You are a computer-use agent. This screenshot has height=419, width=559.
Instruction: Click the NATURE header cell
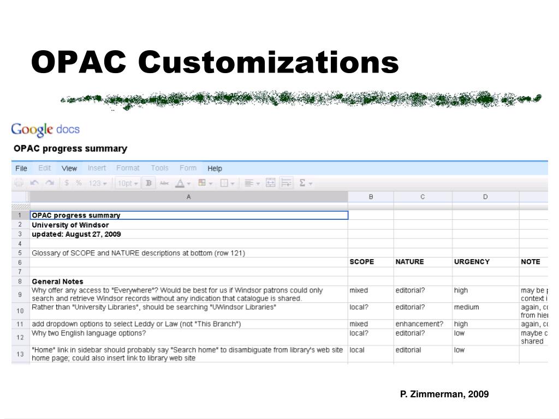click(423, 262)
